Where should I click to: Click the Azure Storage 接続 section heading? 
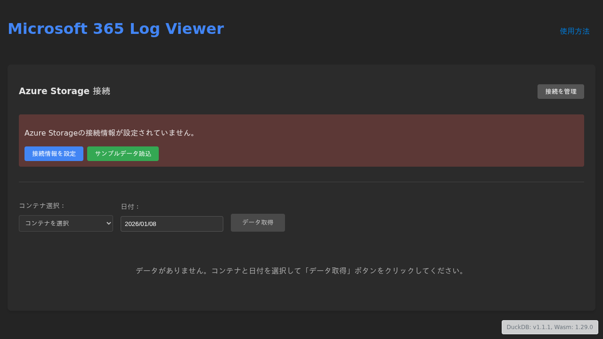64,91
